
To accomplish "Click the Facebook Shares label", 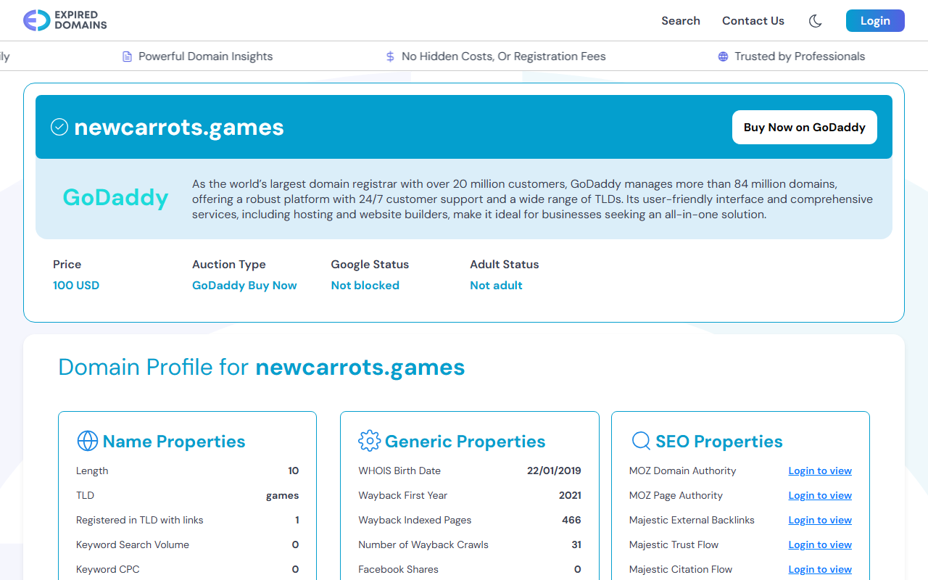I will (399, 569).
